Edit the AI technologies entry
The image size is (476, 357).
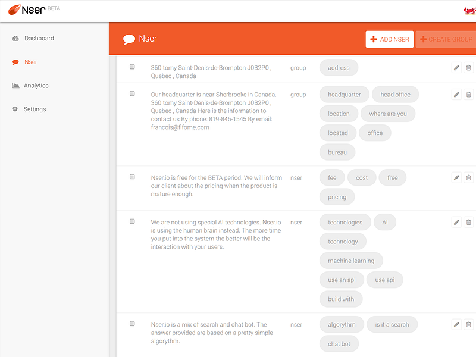click(x=456, y=222)
